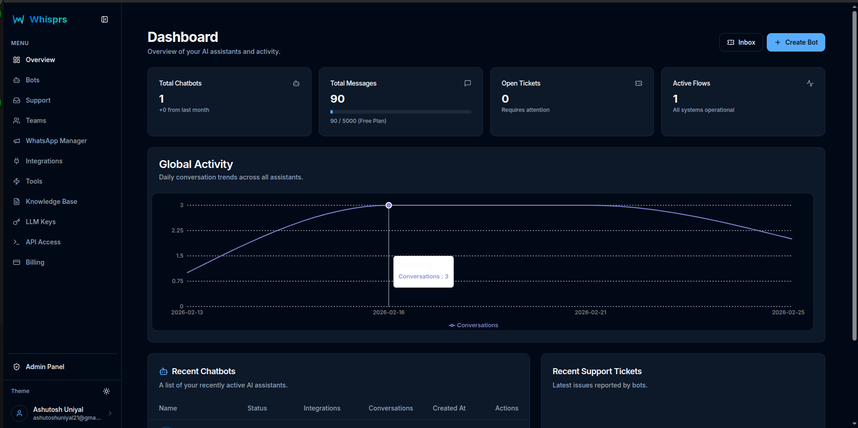Click the message icon on Total Messages card
Image resolution: width=858 pixels, height=428 pixels.
coord(468,83)
